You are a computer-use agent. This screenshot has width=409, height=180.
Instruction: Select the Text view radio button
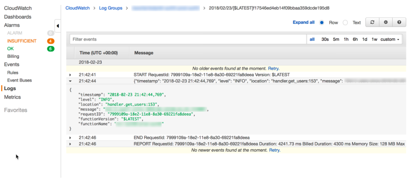pos(345,23)
